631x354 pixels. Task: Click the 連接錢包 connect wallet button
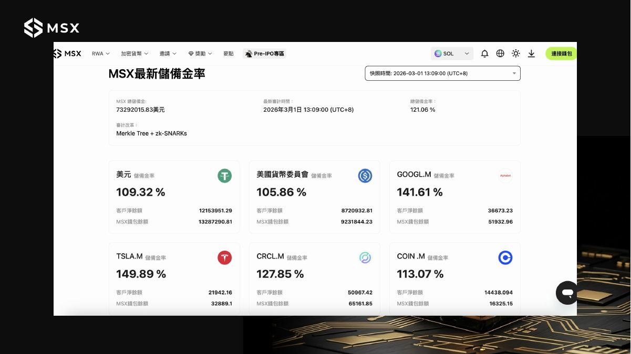[561, 53]
